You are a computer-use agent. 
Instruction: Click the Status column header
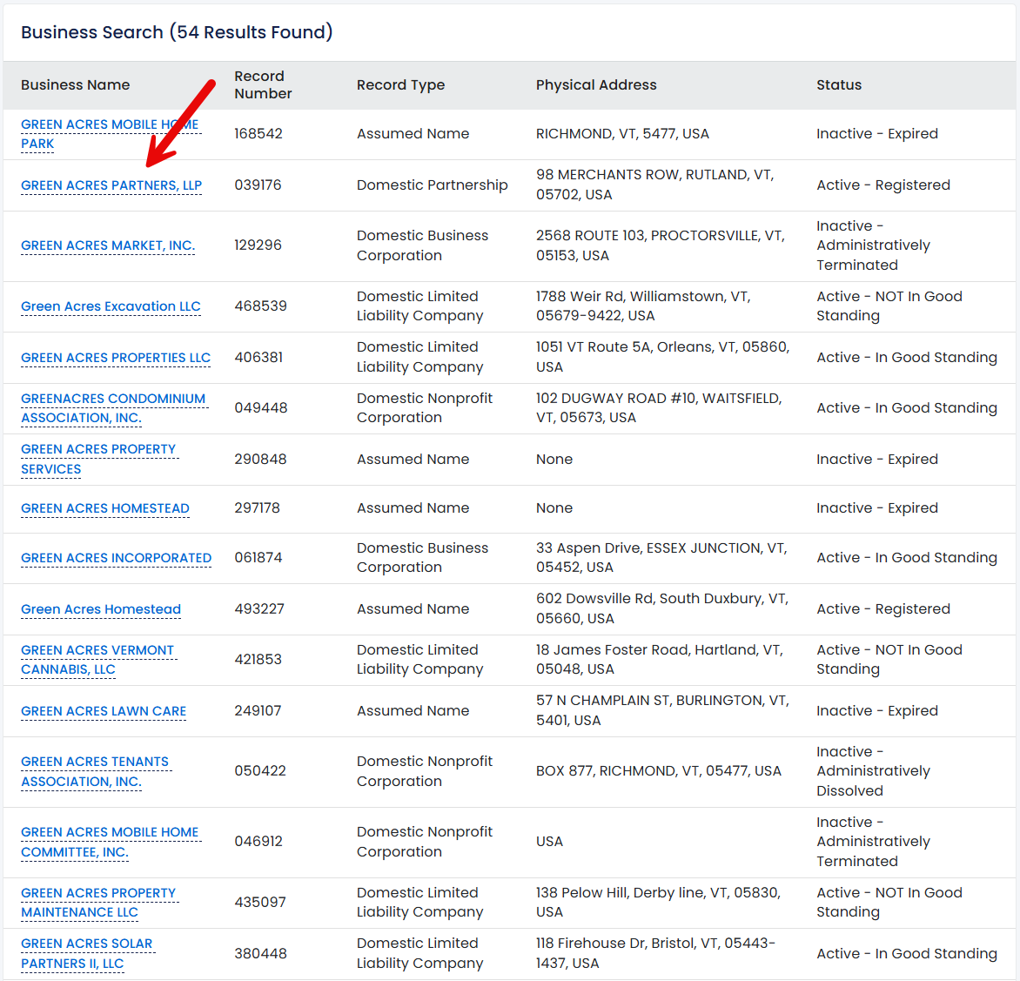(839, 84)
